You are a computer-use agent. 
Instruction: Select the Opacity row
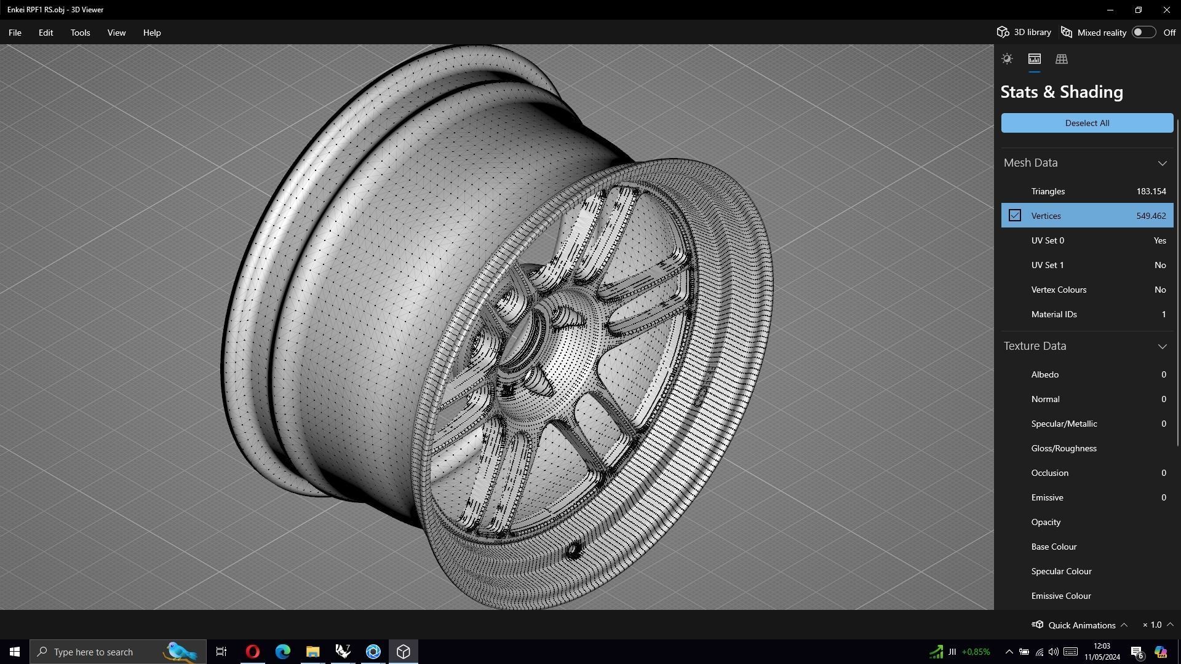pos(1087,522)
